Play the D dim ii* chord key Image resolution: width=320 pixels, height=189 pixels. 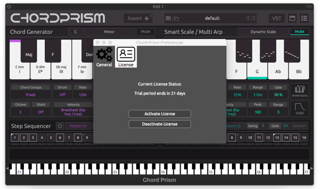(40, 70)
